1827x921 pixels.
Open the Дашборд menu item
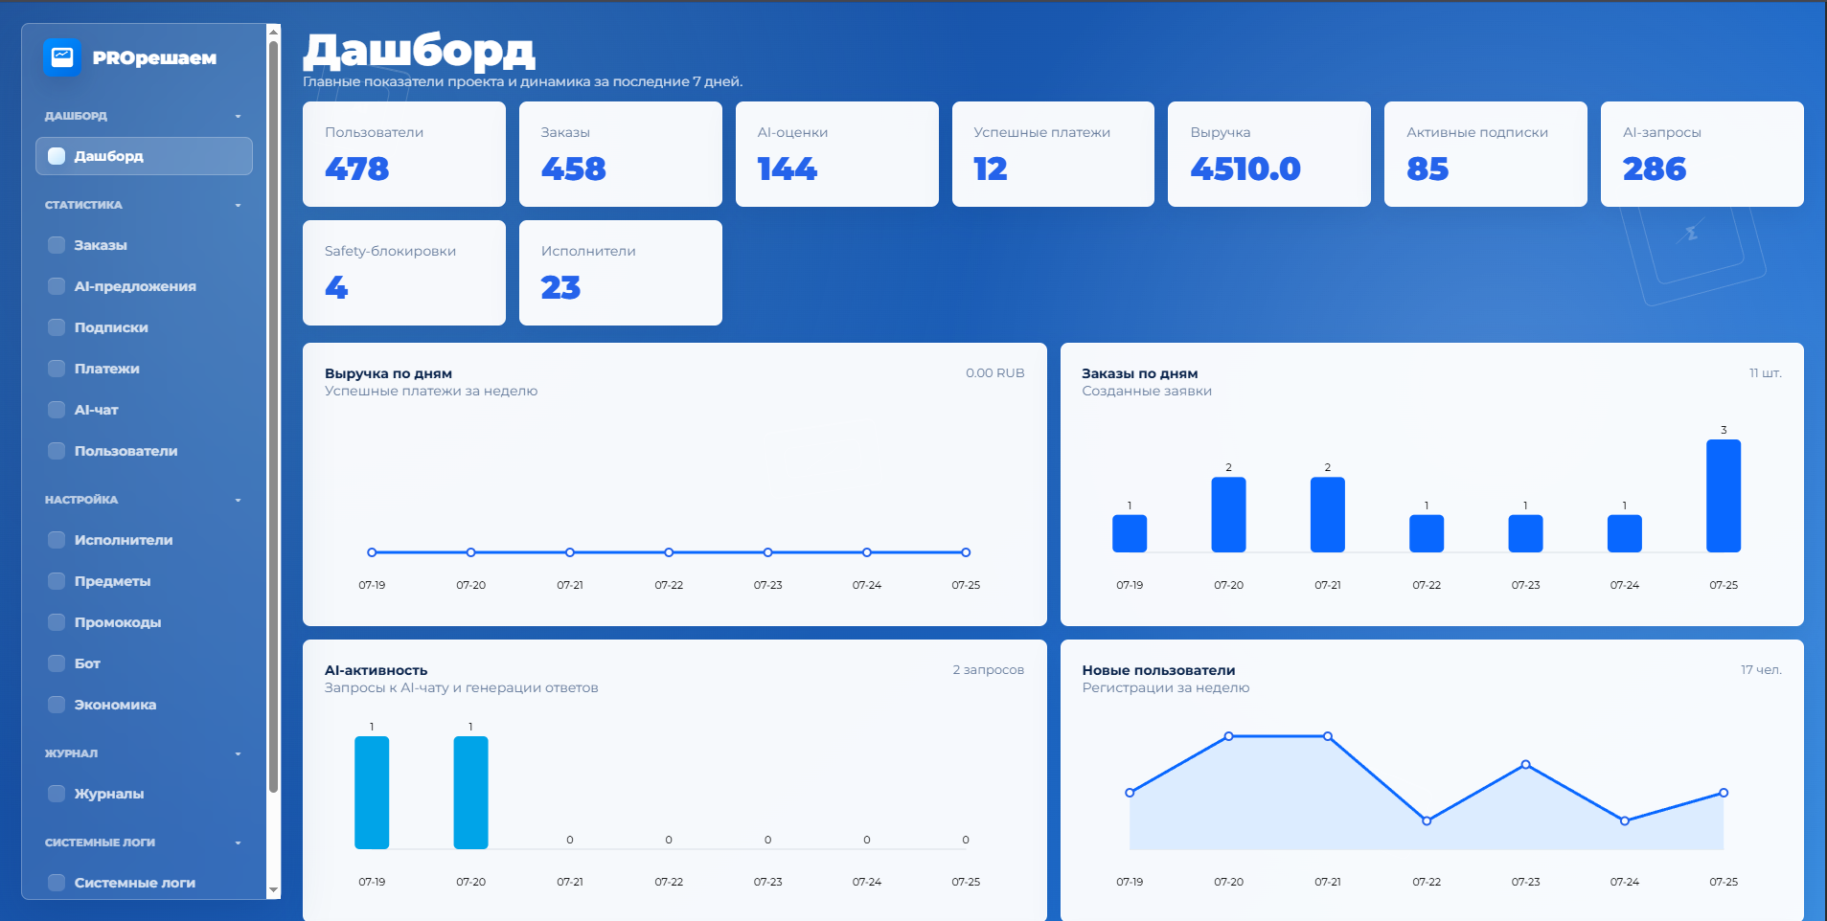[144, 156]
